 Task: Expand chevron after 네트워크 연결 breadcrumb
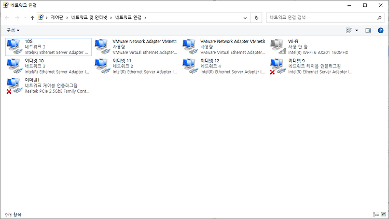click(145, 18)
